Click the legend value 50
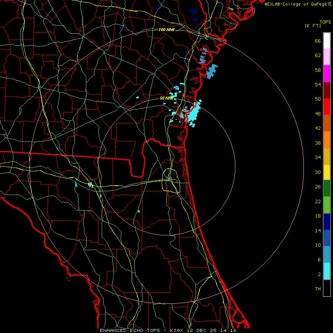This screenshot has height=333, width=333. tap(318, 99)
